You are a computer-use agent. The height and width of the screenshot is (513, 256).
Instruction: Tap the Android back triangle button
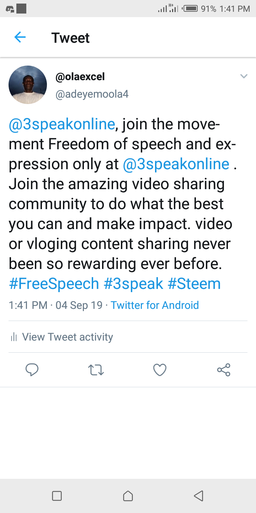[198, 496]
